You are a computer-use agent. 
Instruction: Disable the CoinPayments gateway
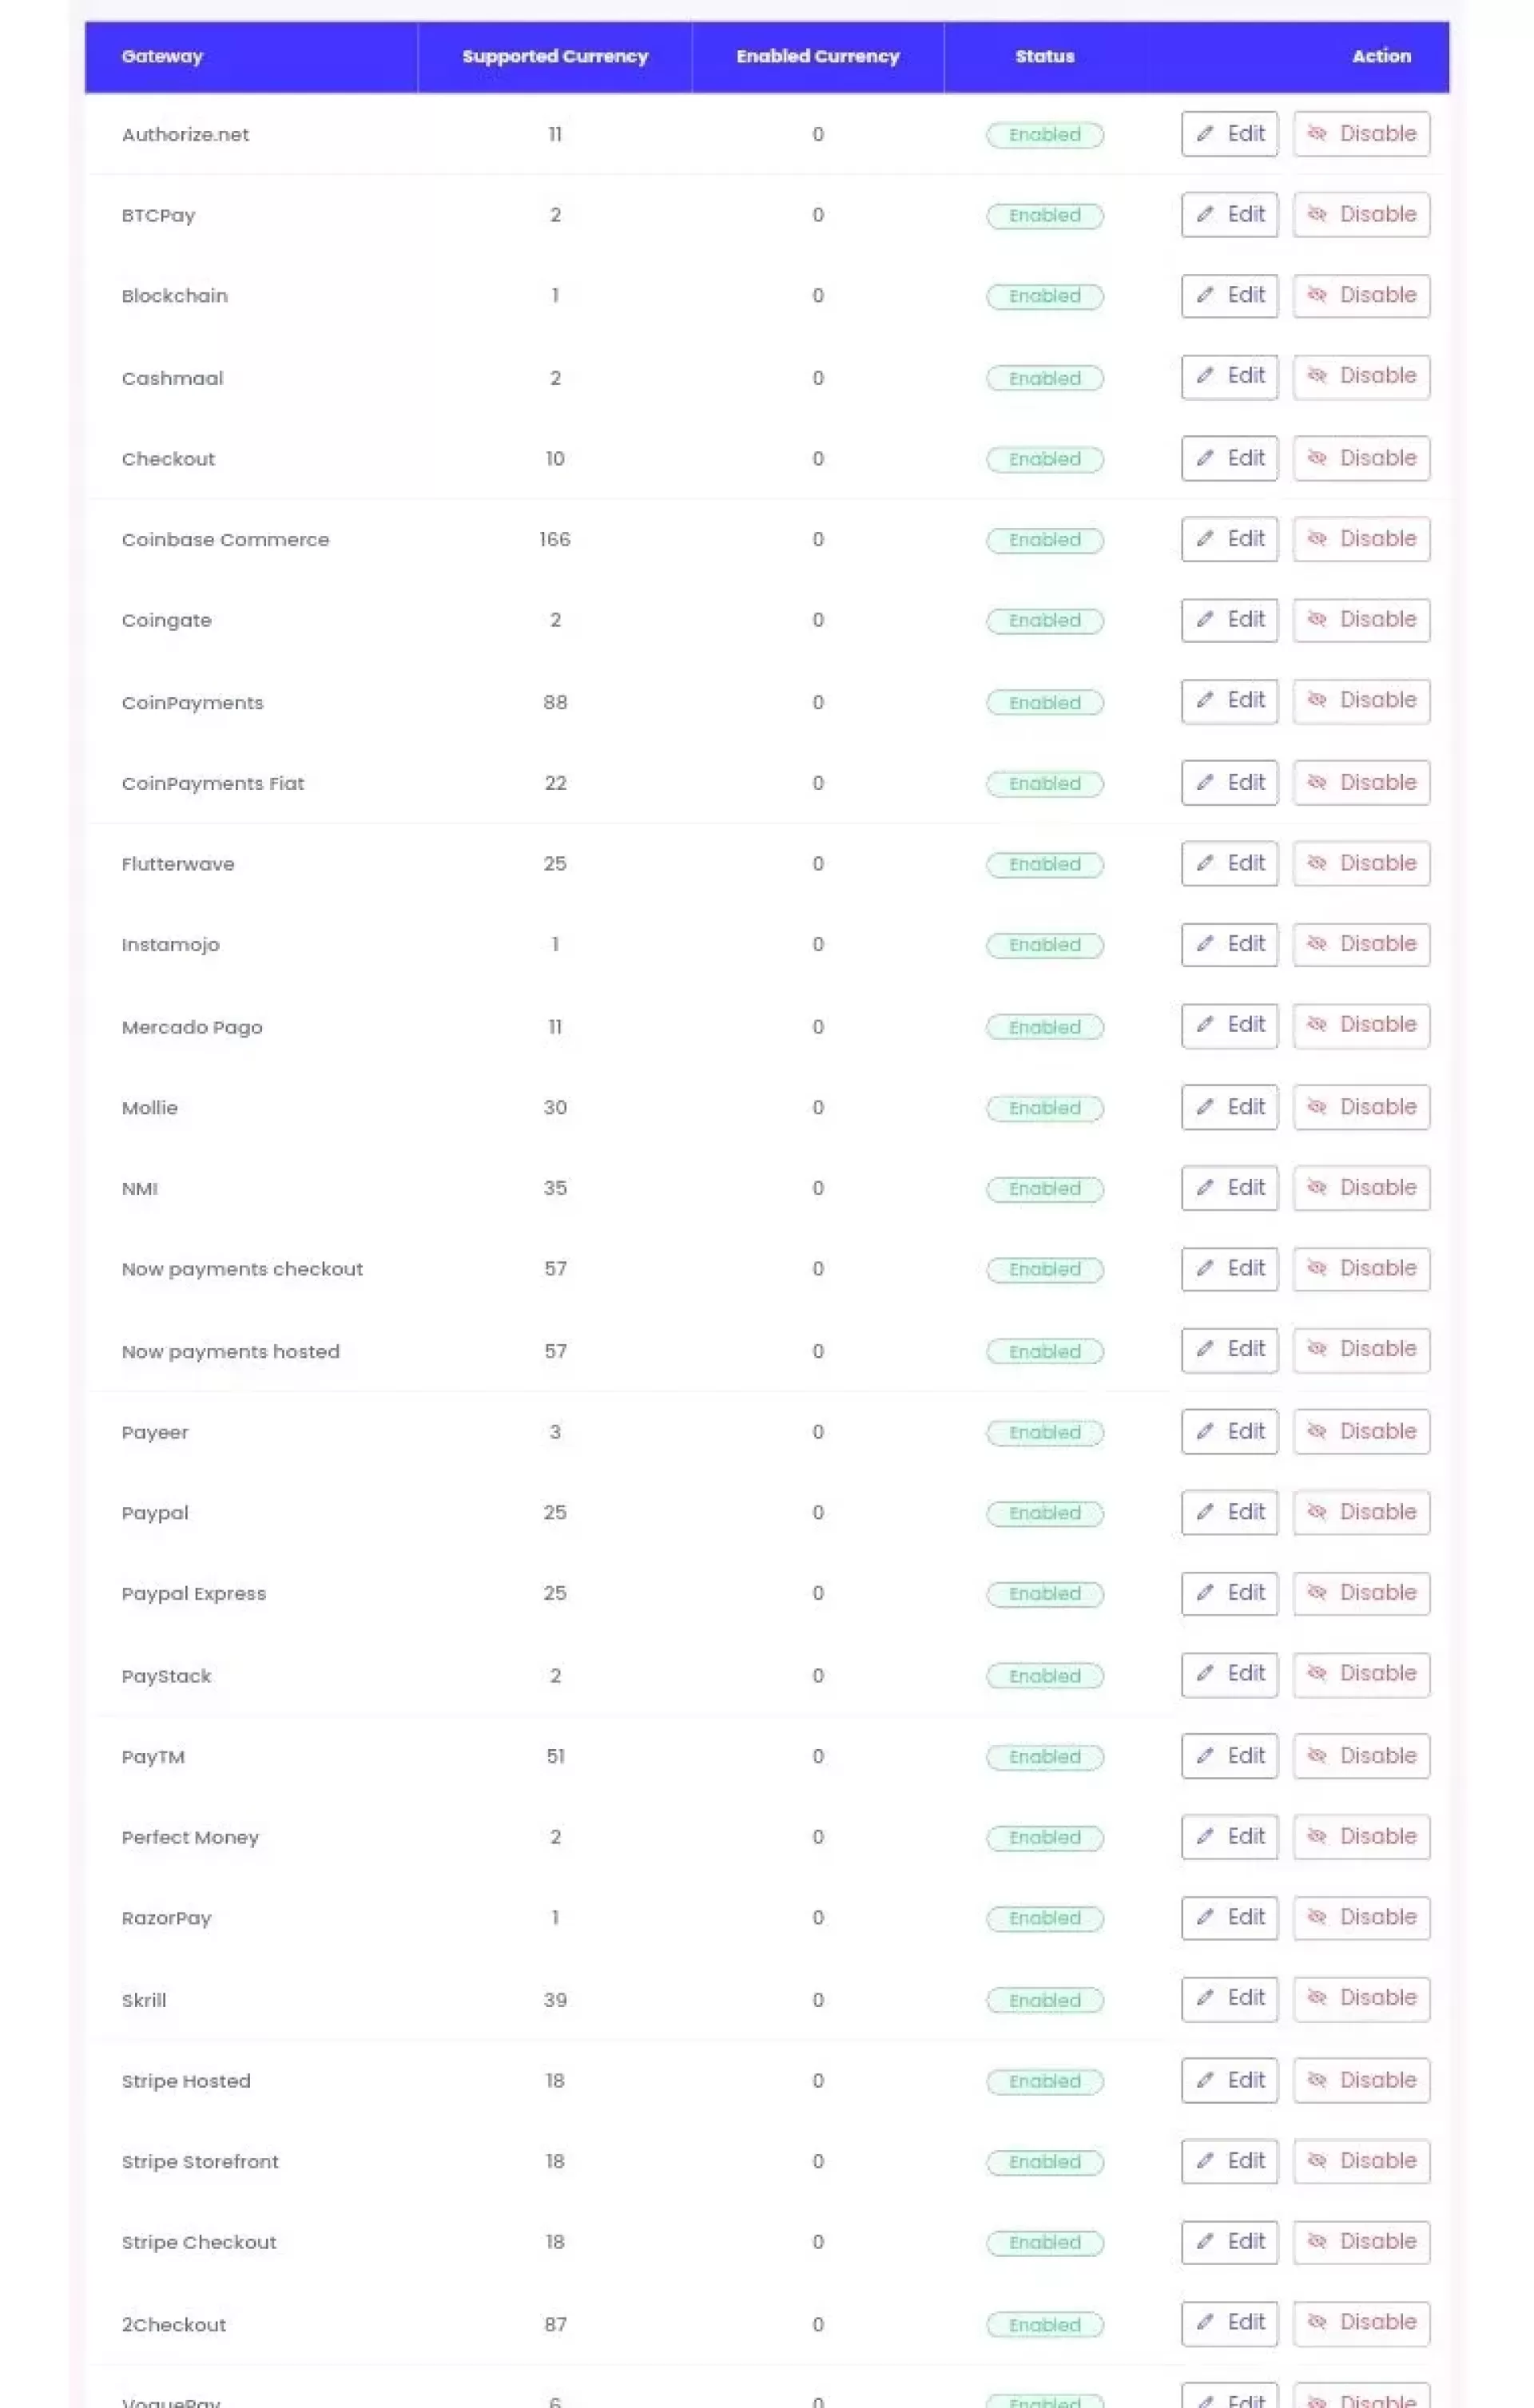coord(1361,701)
